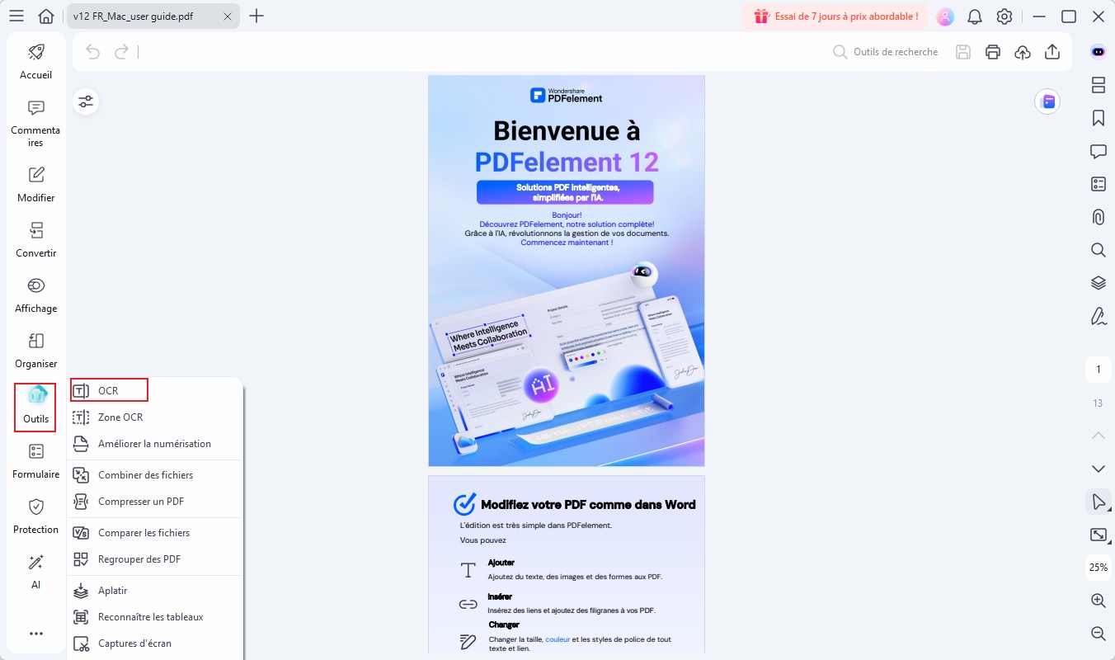Viewport: 1115px width, 660px height.
Task: Choose Améliorer la numérisation
Action: [156, 444]
